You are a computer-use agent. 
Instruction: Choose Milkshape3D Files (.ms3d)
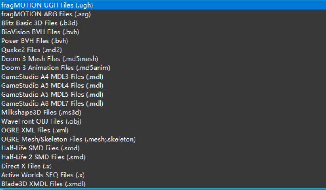(x=163, y=112)
